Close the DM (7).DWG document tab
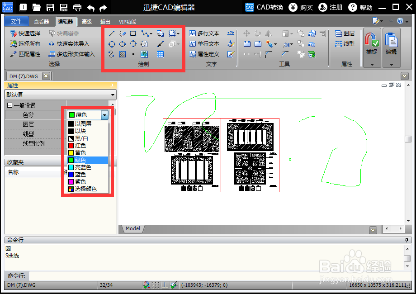The width and height of the screenshot is (416, 294). tap(46, 76)
